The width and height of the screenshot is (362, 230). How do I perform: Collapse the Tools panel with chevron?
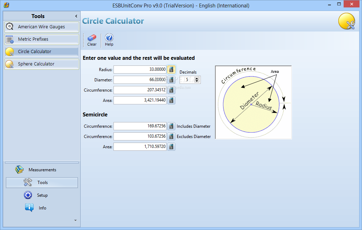tap(76, 16)
